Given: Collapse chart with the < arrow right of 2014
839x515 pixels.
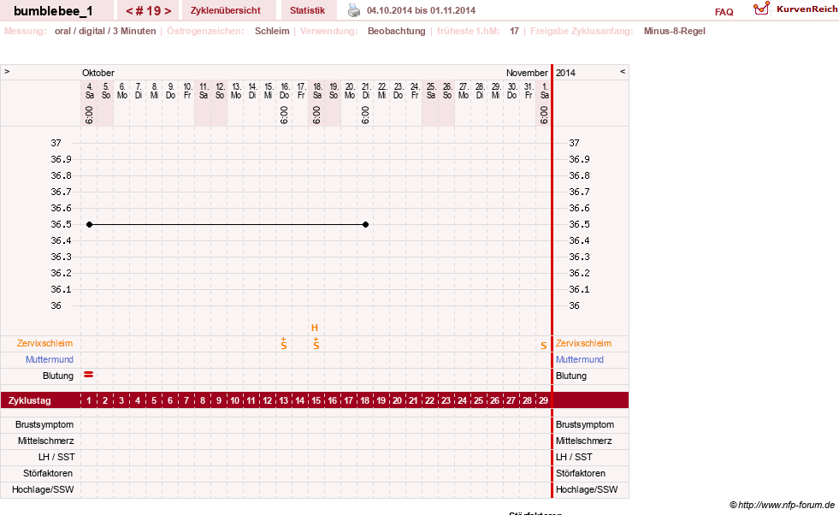Looking at the screenshot, I should 623,72.
